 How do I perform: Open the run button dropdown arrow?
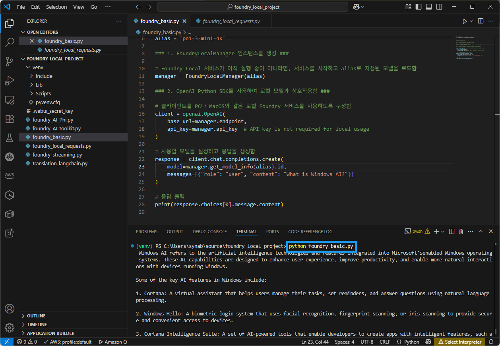pos(471,21)
